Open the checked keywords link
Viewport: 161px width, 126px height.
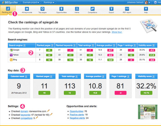(x=25, y=115)
